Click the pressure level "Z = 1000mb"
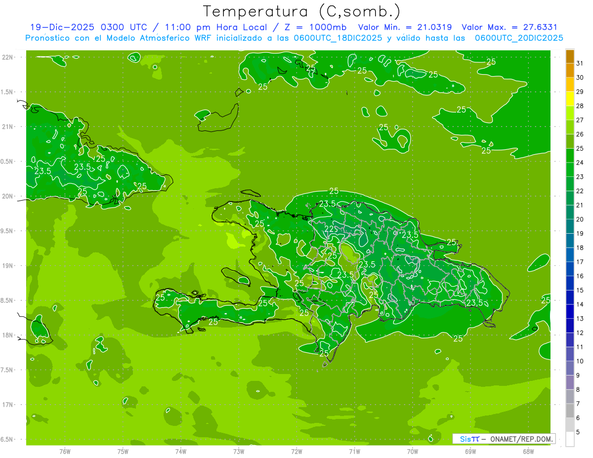Image resolution: width=593 pixels, height=458 pixels. tap(314, 27)
